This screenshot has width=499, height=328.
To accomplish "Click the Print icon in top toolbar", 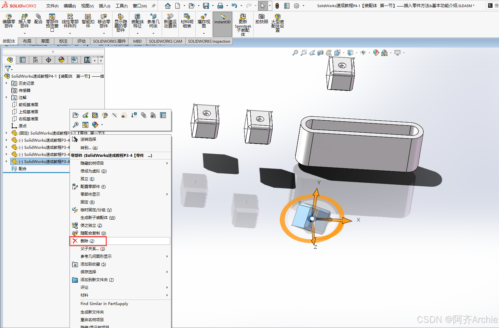I will (x=220, y=6).
